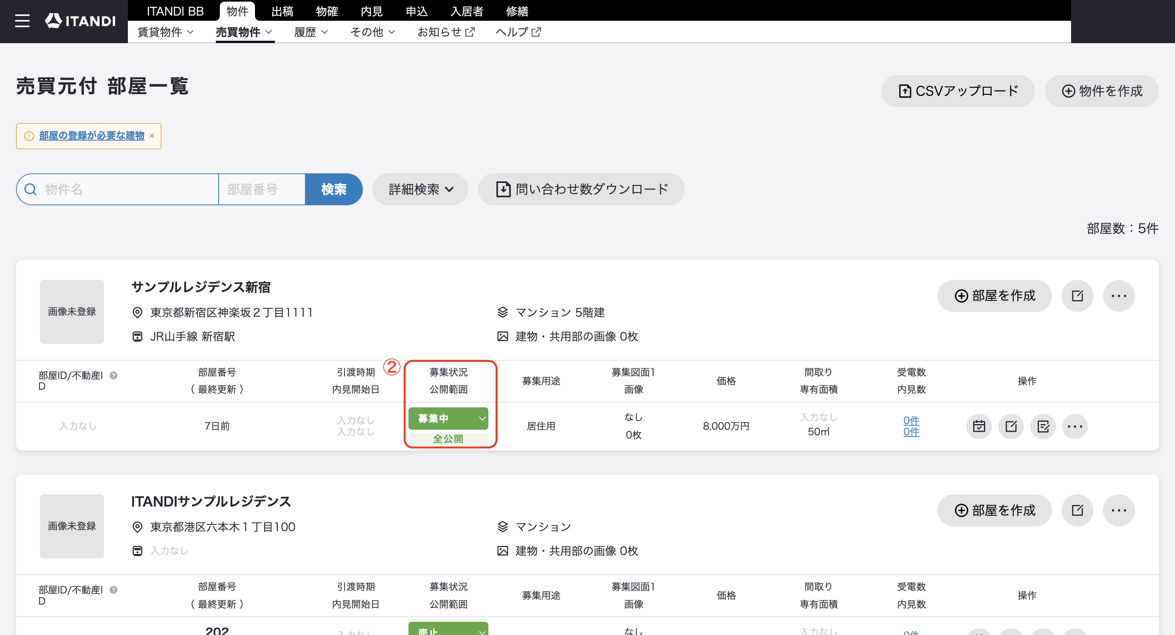Open more options for サンプルレジデンス新宿
Screen dimensions: 1175x635
point(1118,296)
